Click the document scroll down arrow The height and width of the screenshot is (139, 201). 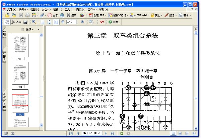(196, 129)
